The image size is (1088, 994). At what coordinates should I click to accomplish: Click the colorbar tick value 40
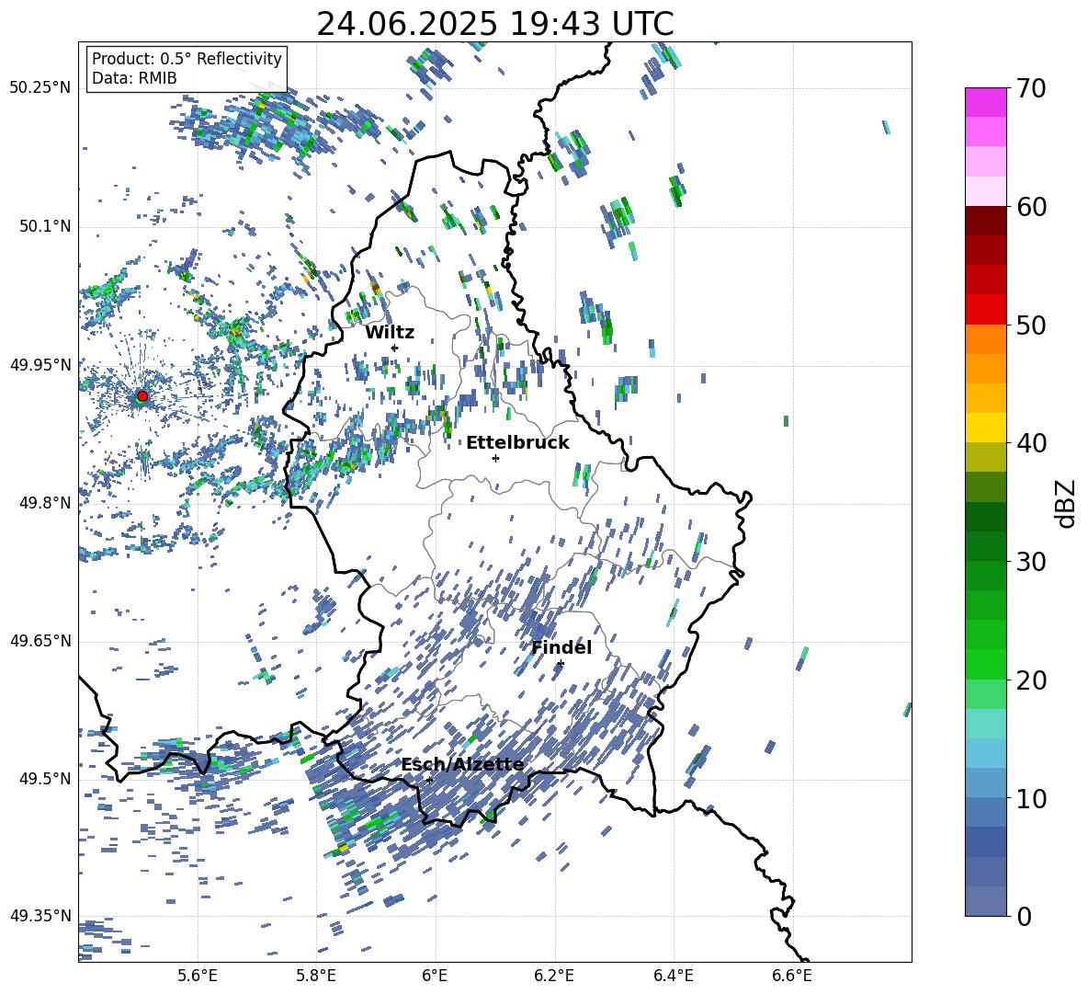click(1031, 443)
